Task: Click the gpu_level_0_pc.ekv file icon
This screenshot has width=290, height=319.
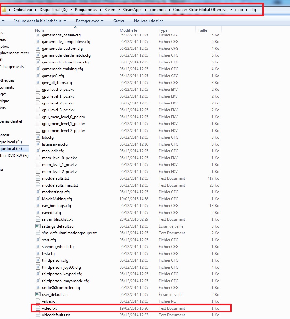Action: 38,90
